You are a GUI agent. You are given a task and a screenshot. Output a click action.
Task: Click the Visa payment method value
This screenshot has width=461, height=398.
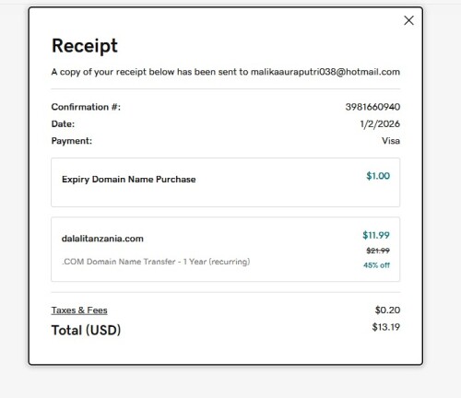391,141
